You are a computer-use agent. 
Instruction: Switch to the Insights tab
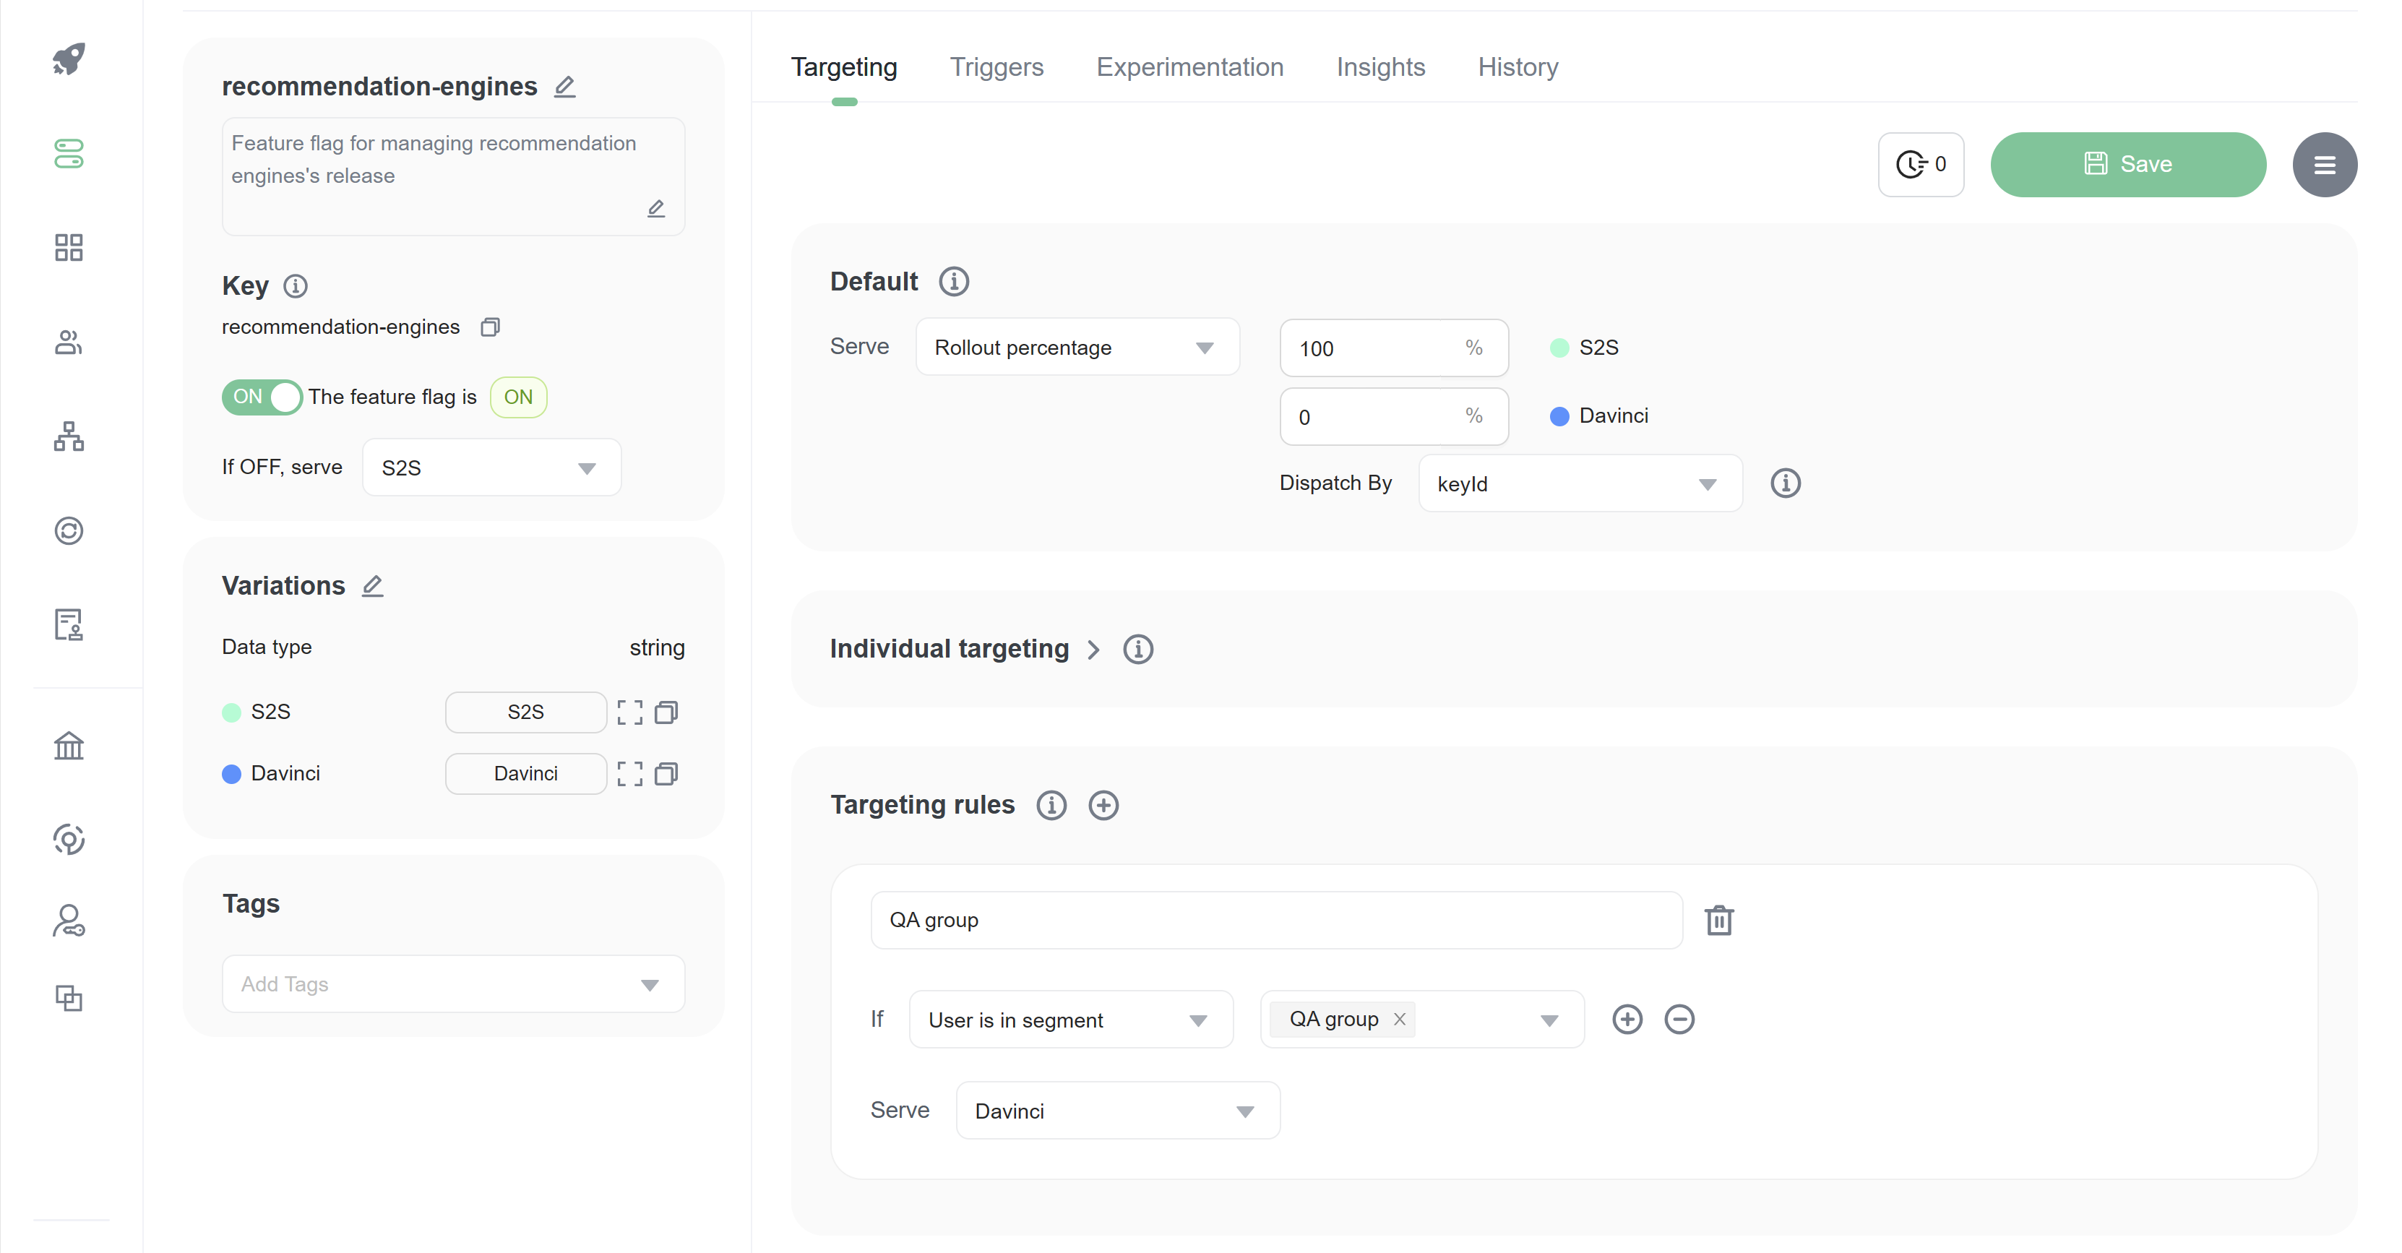pyautogui.click(x=1380, y=67)
